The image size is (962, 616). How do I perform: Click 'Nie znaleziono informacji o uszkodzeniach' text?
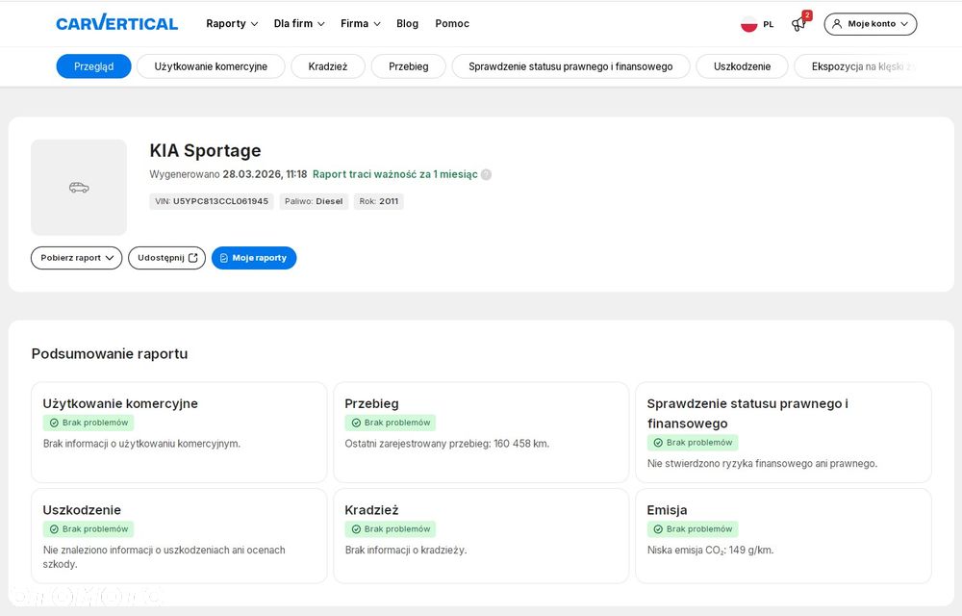[x=164, y=557]
